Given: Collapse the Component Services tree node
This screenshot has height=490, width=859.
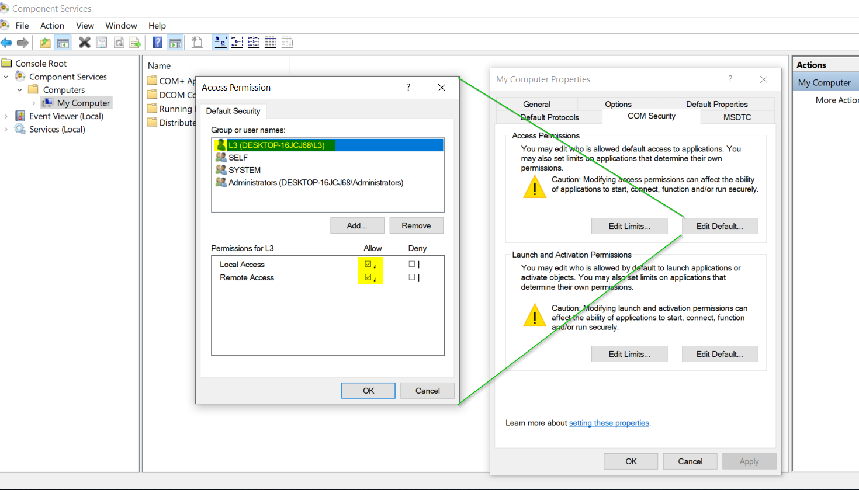Looking at the screenshot, I should [x=6, y=77].
